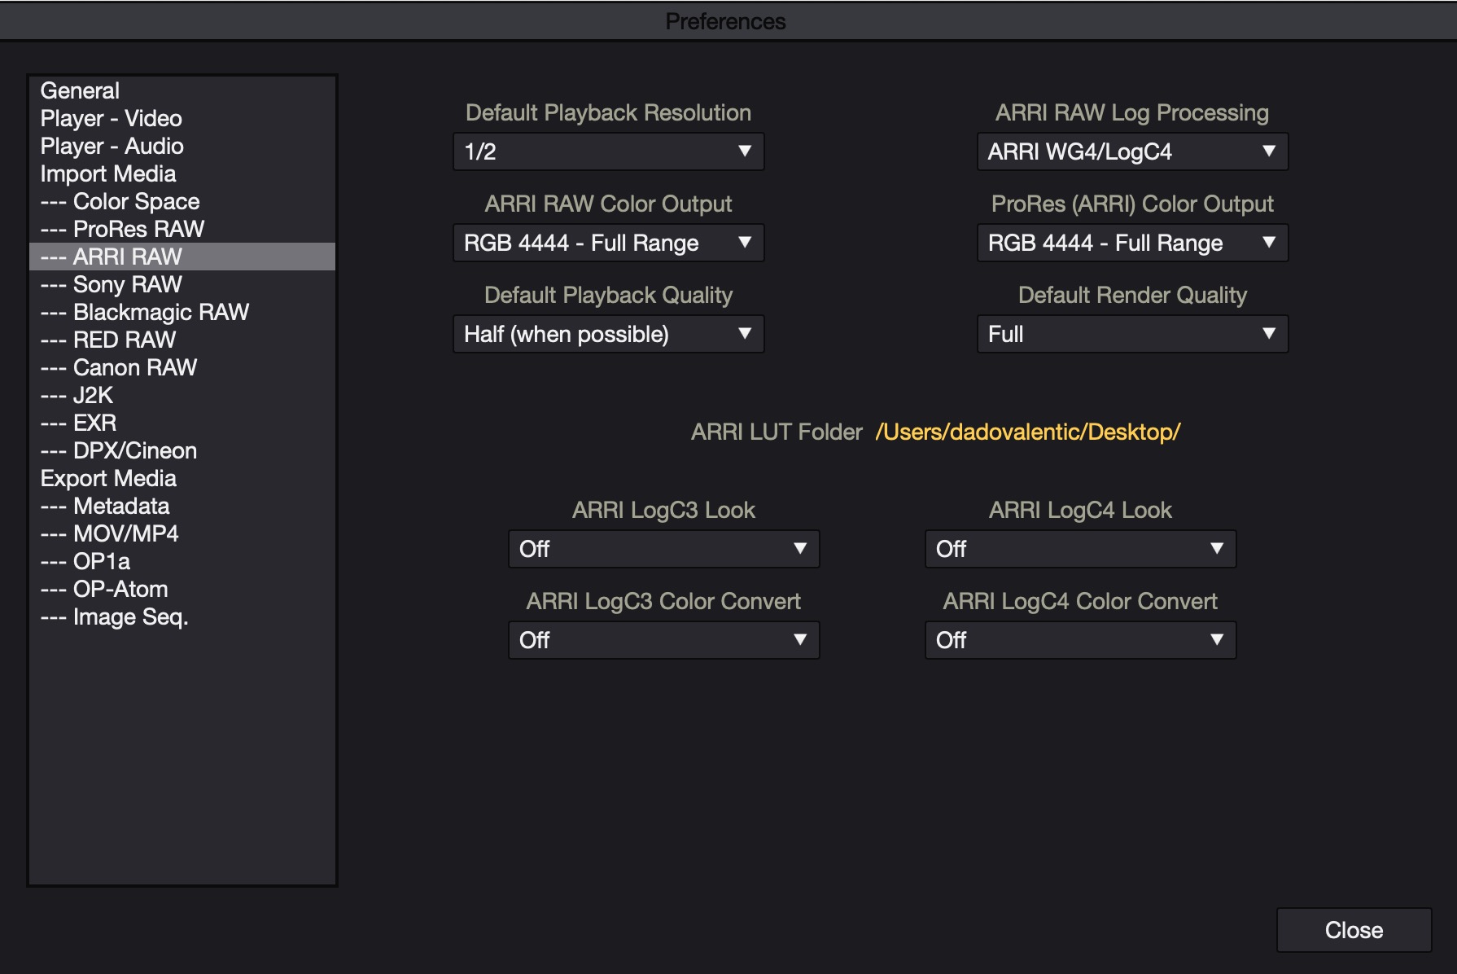Go to Player - Audio preferences
This screenshot has height=974, width=1457.
coord(112,146)
